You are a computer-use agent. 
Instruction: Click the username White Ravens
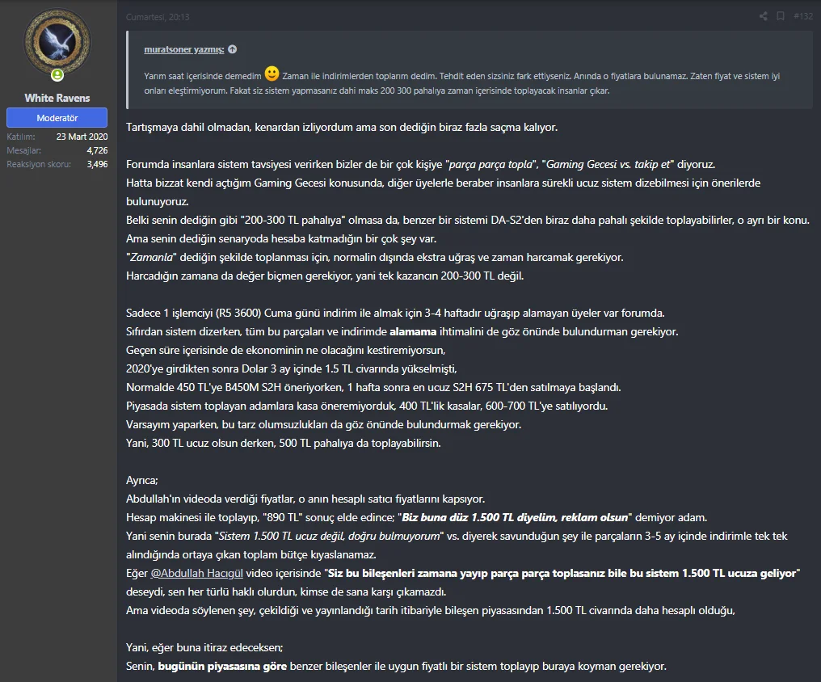pos(57,97)
